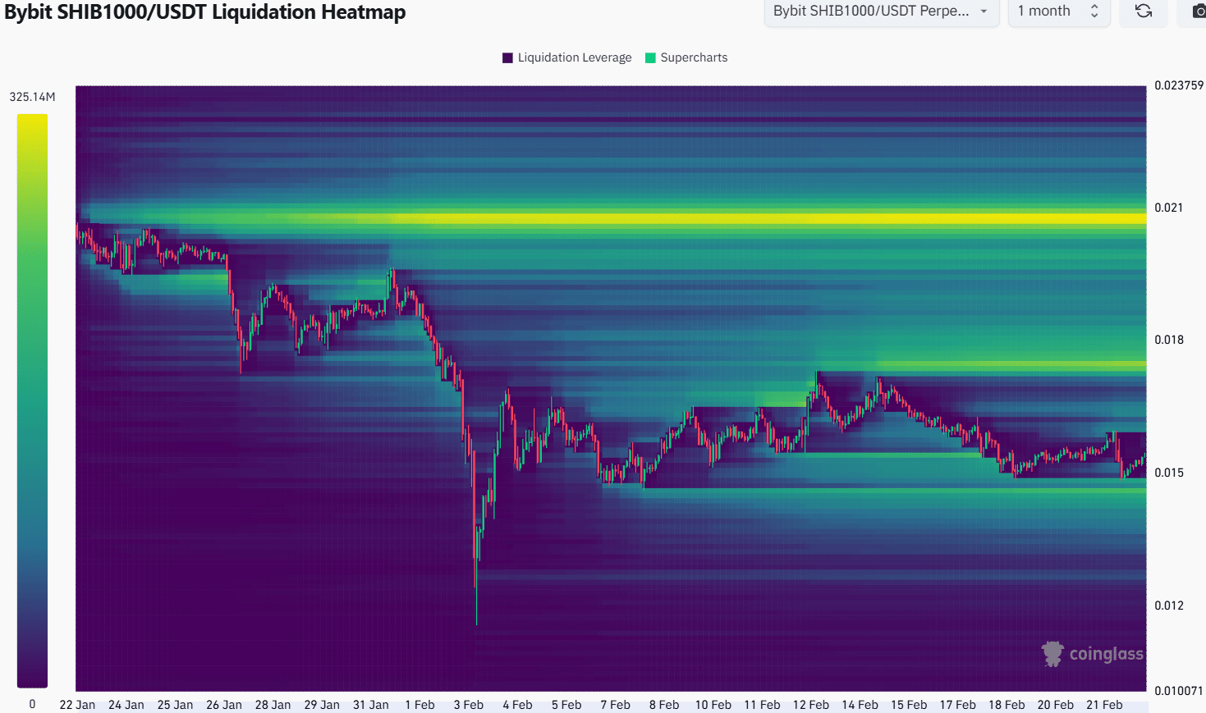1206x713 pixels.
Task: Click the 15 Feb date label
Action: [x=909, y=705]
